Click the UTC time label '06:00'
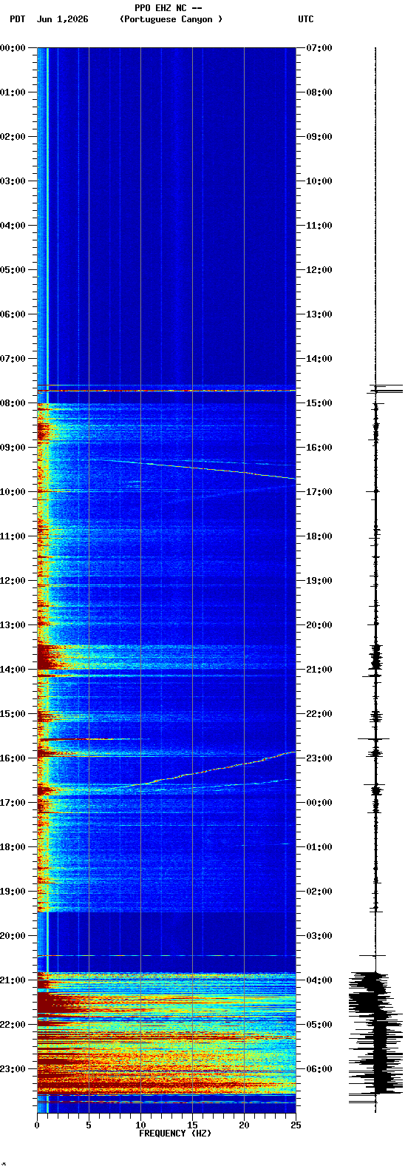 click(319, 1069)
